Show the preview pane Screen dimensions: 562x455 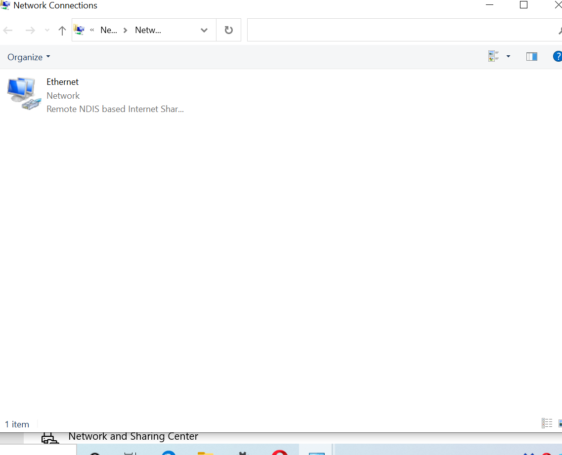[532, 57]
